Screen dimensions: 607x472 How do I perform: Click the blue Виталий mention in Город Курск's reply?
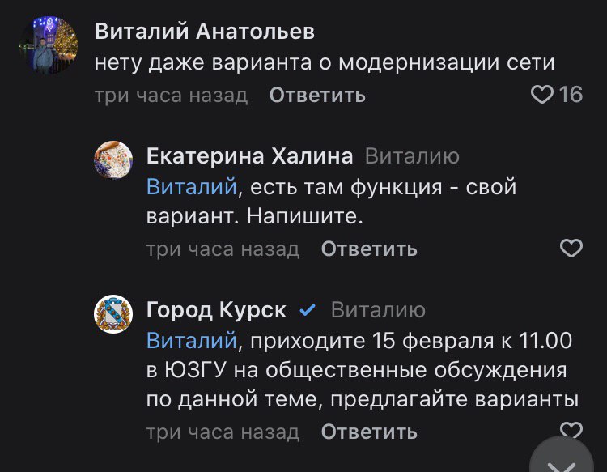click(x=192, y=341)
